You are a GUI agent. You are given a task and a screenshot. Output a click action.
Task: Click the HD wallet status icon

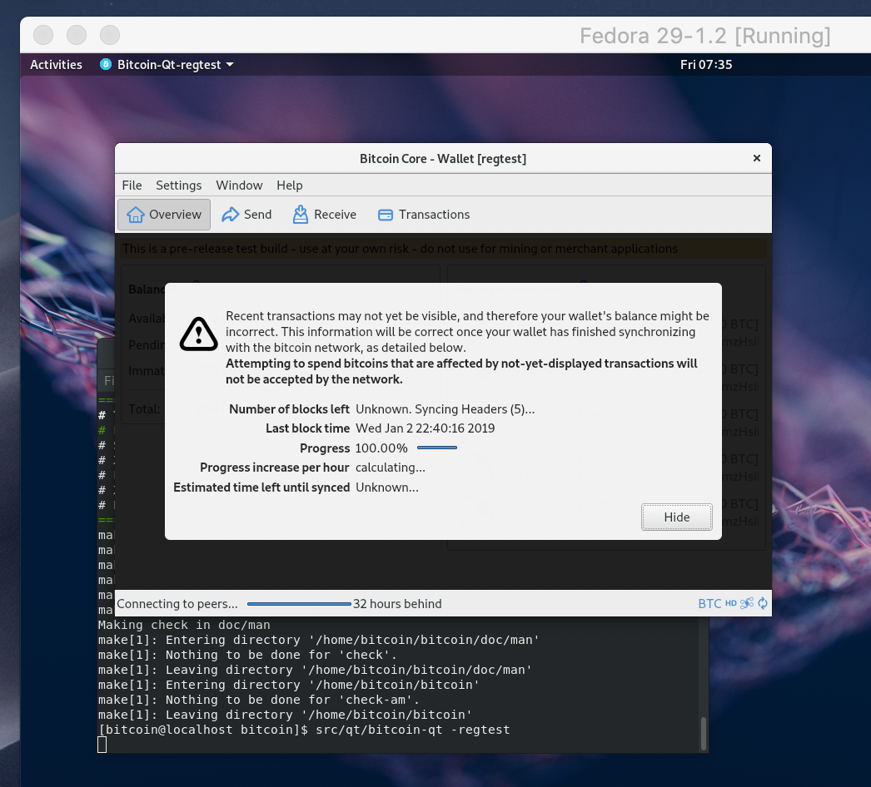(x=731, y=603)
